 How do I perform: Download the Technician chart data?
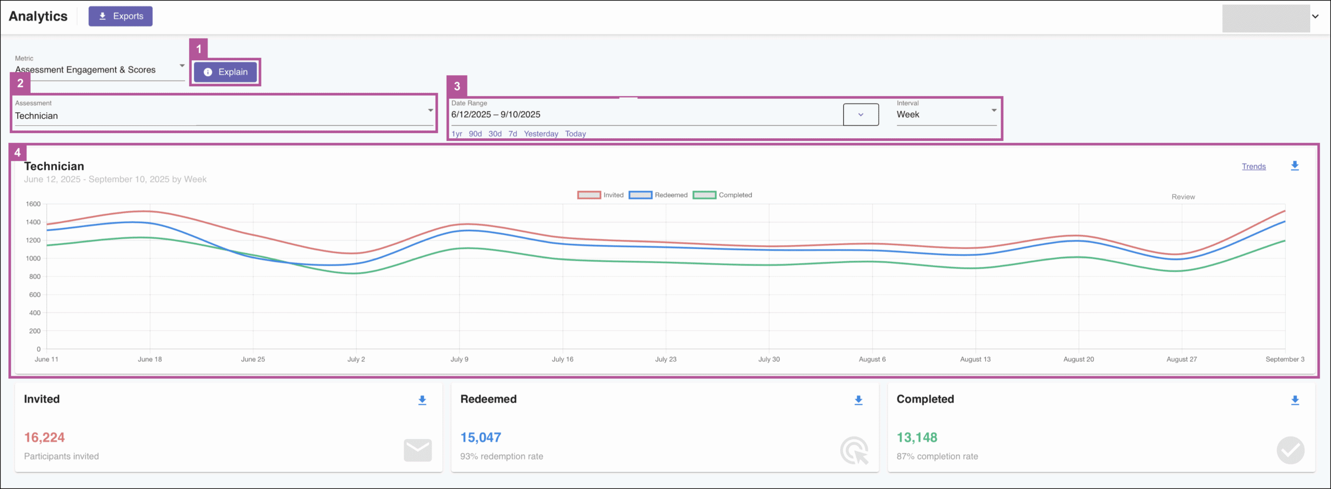click(1295, 166)
